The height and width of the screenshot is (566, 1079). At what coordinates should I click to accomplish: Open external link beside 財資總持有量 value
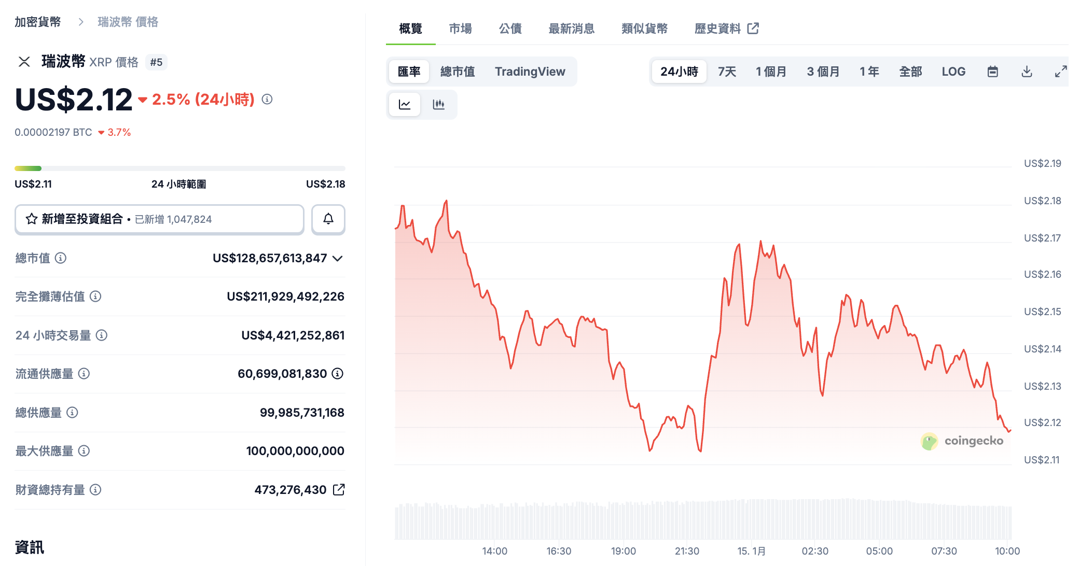pyautogui.click(x=339, y=490)
